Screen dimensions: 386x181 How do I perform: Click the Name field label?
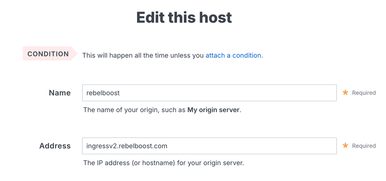pyautogui.click(x=60, y=93)
